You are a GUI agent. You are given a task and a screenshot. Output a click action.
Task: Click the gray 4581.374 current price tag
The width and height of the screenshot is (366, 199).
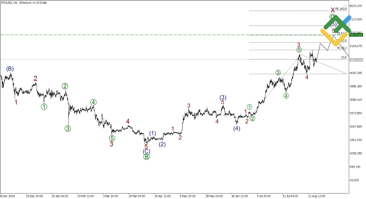356,60
